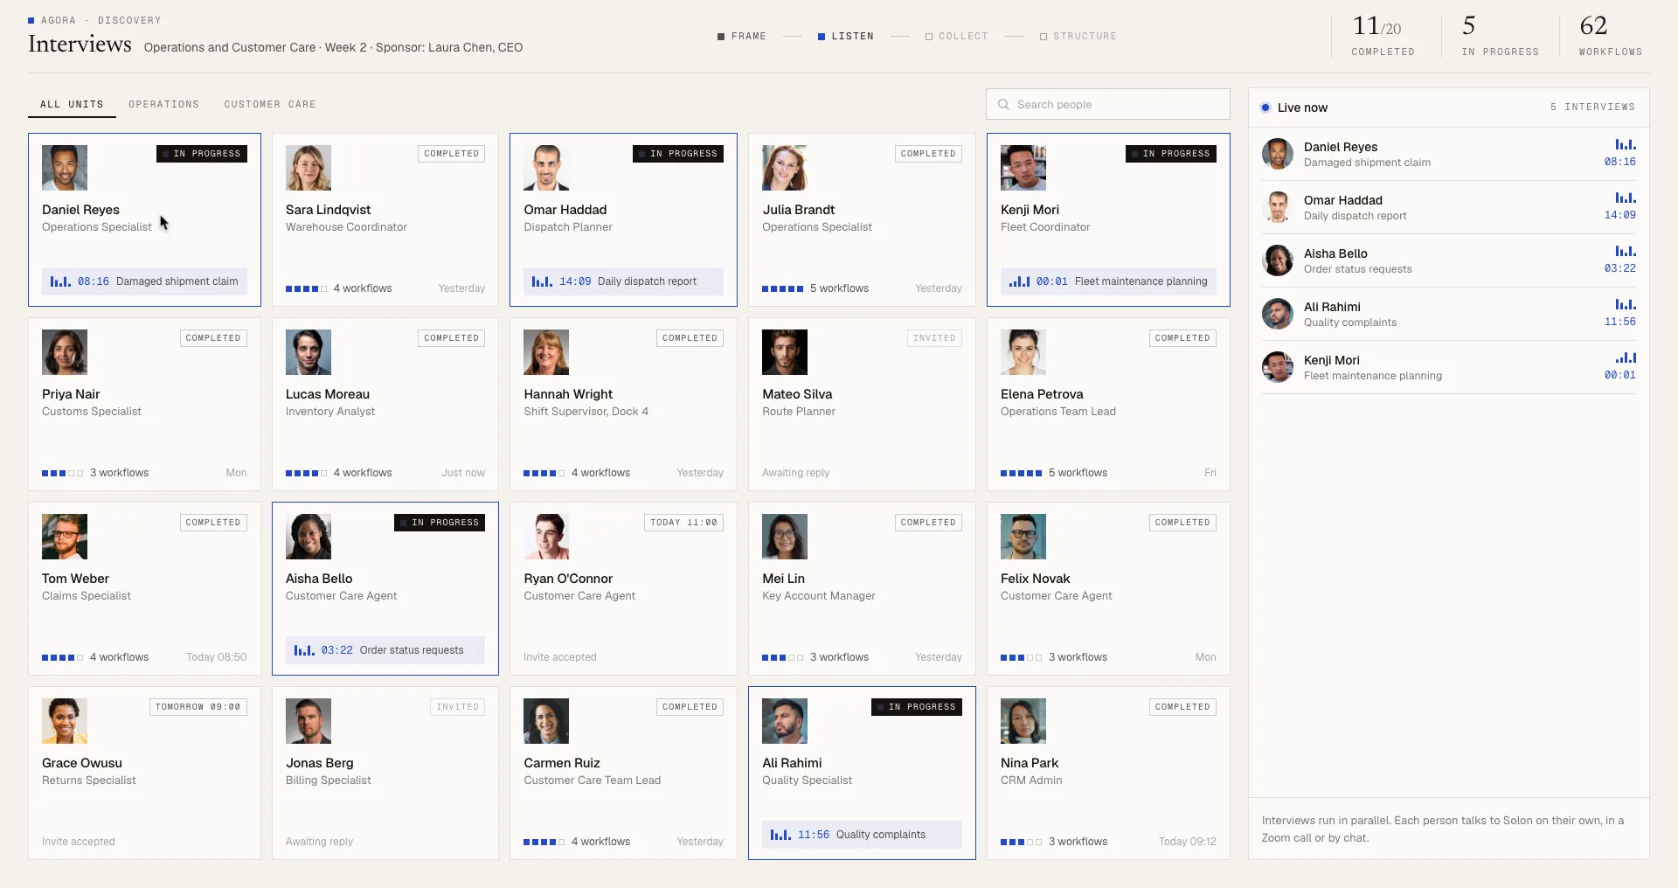The height and width of the screenshot is (888, 1678).
Task: Switch to the Operations tab
Action: (x=163, y=104)
